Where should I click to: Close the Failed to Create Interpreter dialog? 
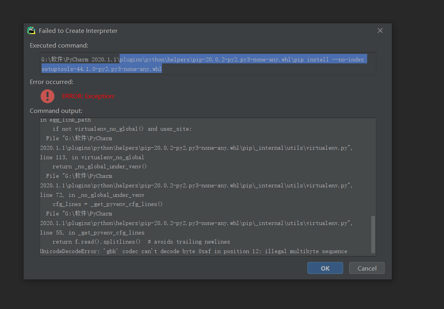click(x=380, y=31)
